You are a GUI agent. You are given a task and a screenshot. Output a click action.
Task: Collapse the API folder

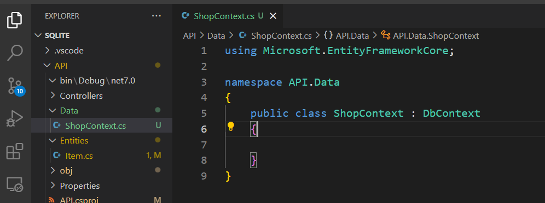pos(47,66)
